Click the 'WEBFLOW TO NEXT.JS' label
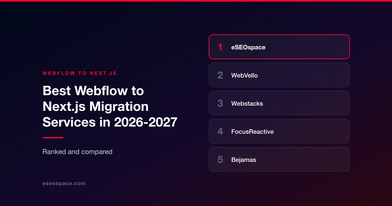This screenshot has width=392, height=206. [x=80, y=73]
